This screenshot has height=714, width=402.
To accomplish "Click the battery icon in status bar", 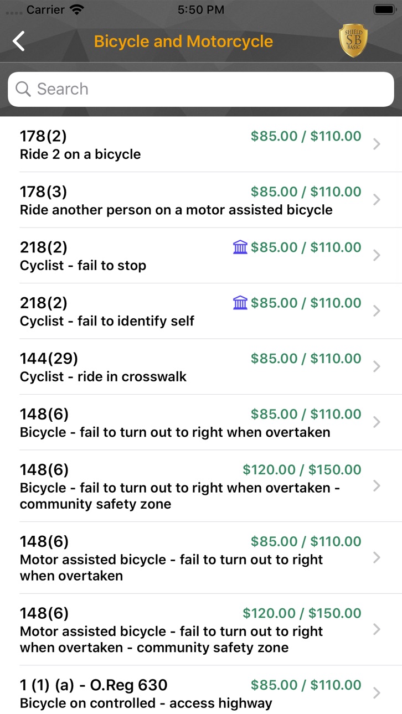I will point(384,9).
